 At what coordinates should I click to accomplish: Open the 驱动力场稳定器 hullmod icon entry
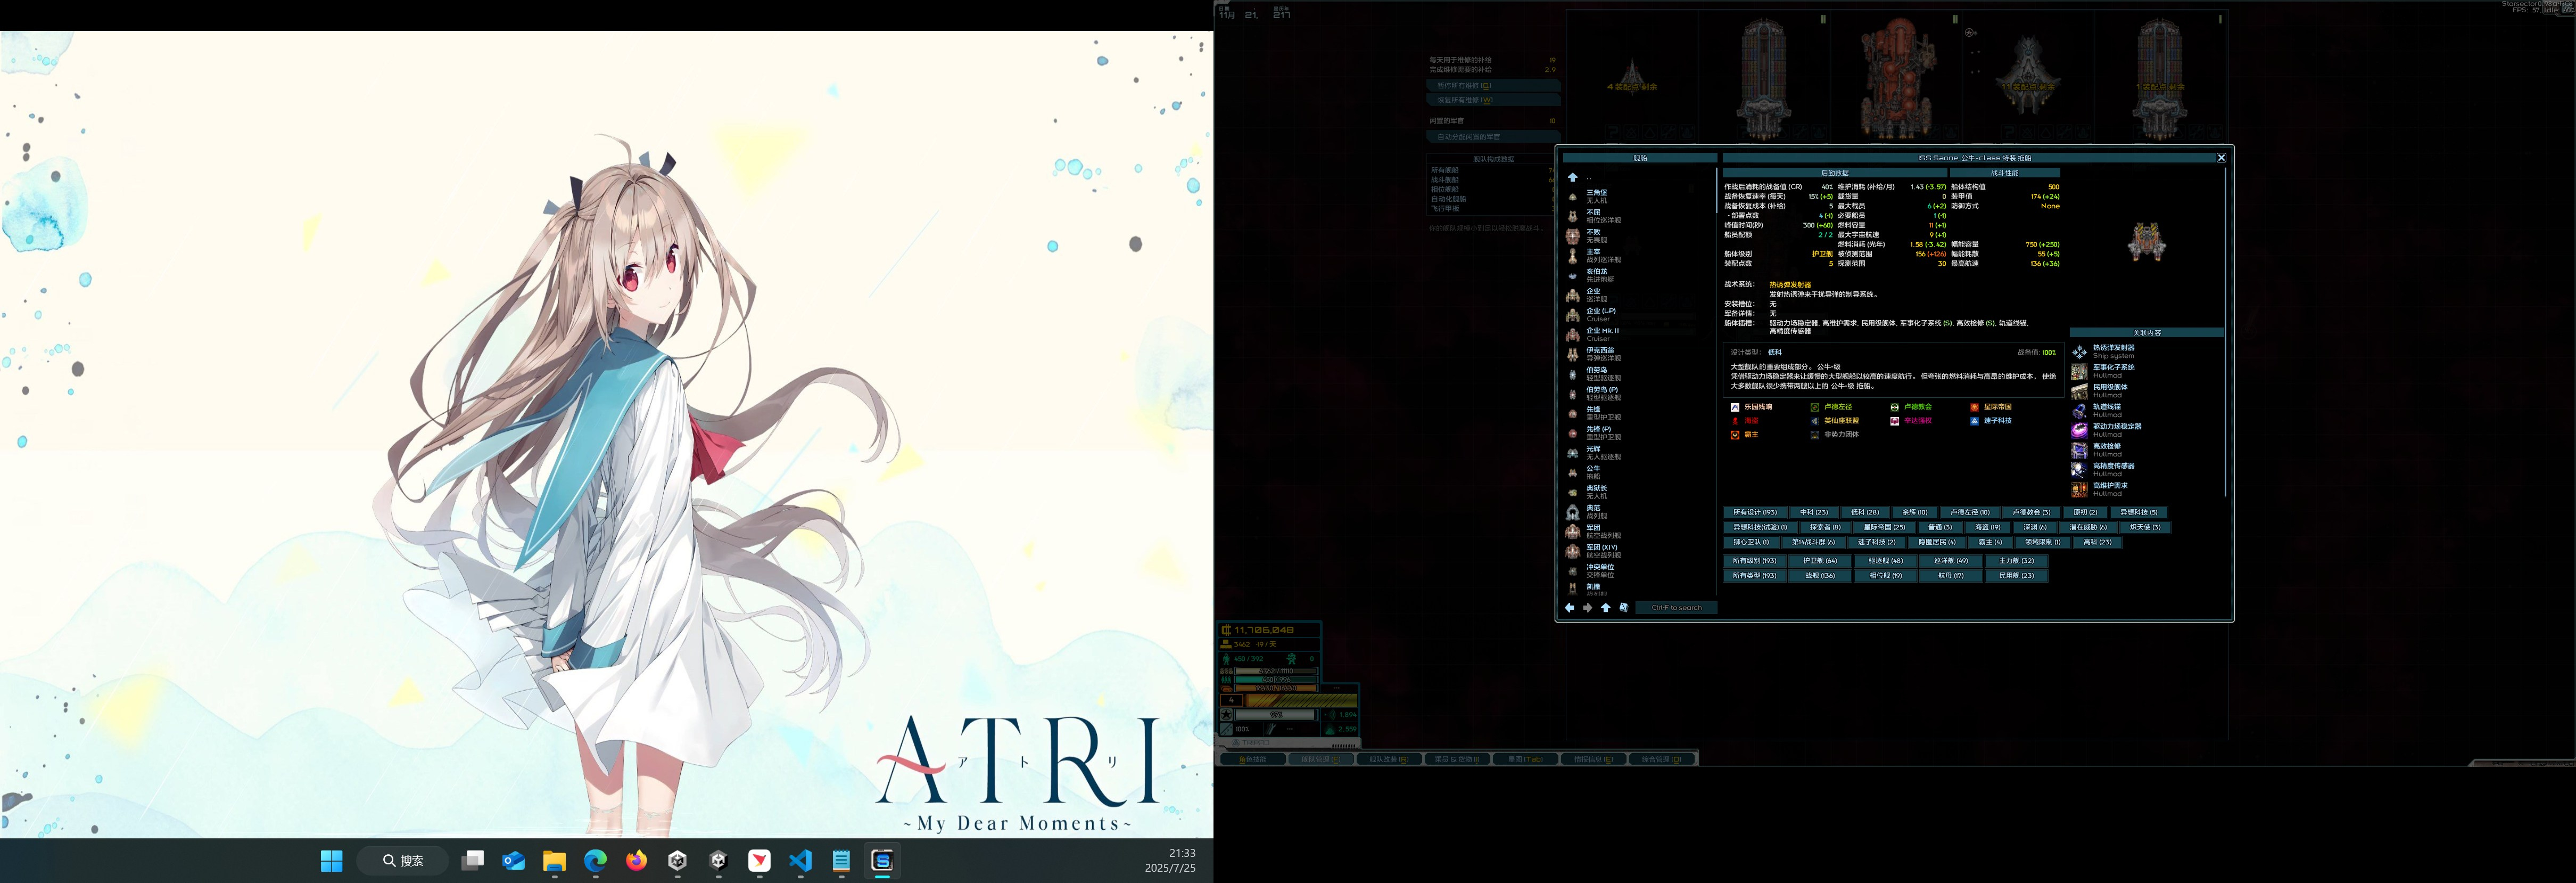[x=2079, y=430]
